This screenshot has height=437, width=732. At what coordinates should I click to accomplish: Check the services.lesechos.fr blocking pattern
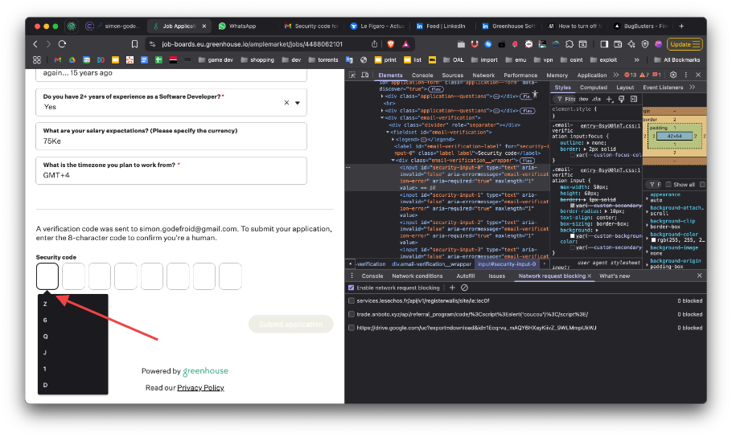coord(352,301)
